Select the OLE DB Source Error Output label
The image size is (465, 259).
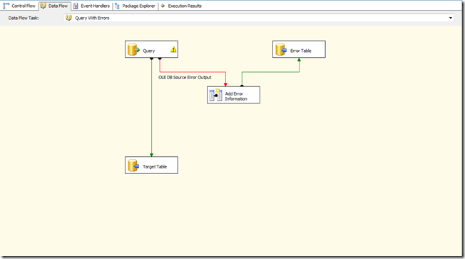tap(185, 78)
